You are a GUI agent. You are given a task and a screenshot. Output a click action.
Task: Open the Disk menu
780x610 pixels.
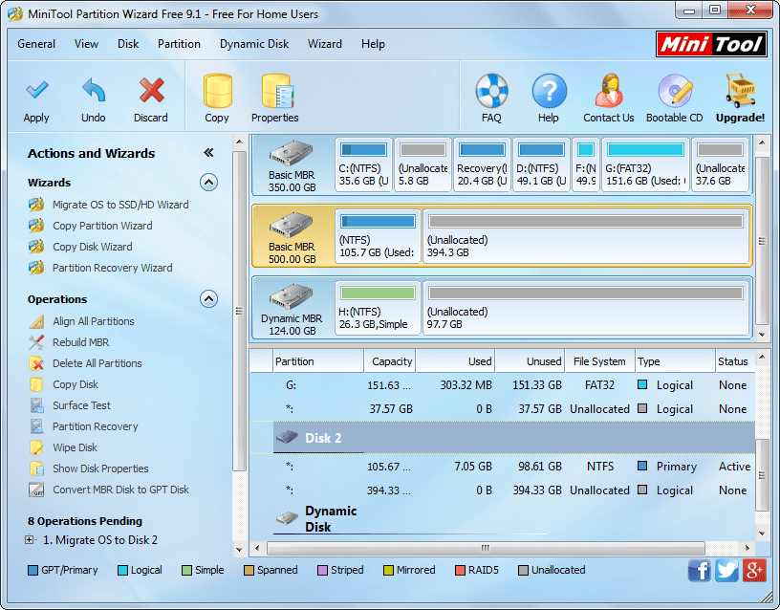coord(128,44)
